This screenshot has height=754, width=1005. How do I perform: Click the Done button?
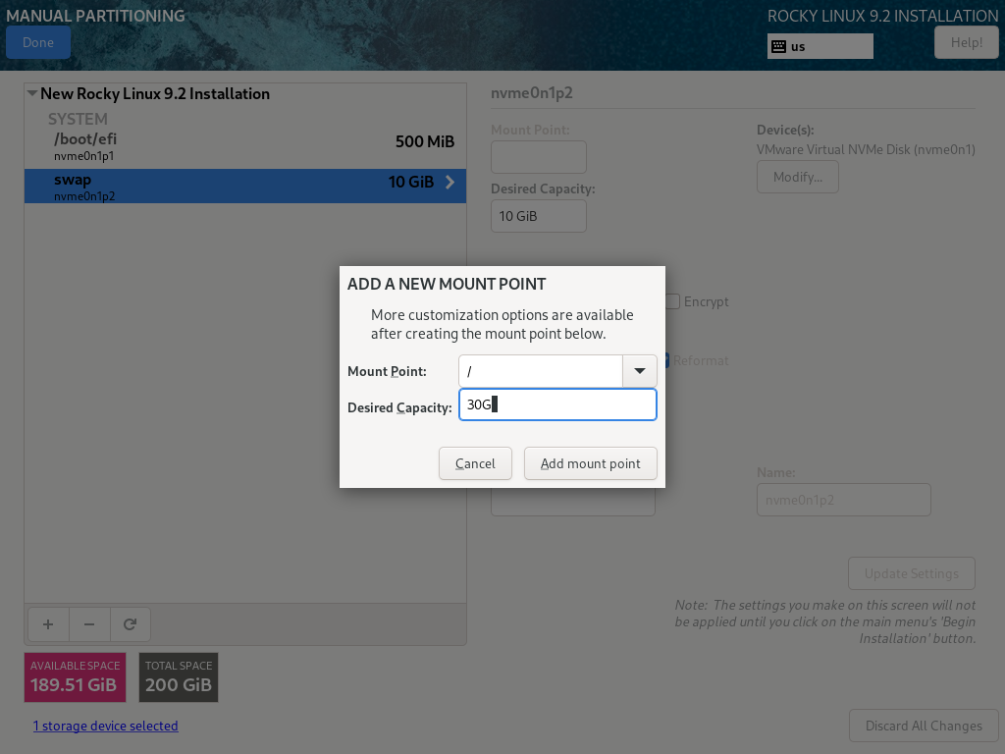pyautogui.click(x=38, y=43)
